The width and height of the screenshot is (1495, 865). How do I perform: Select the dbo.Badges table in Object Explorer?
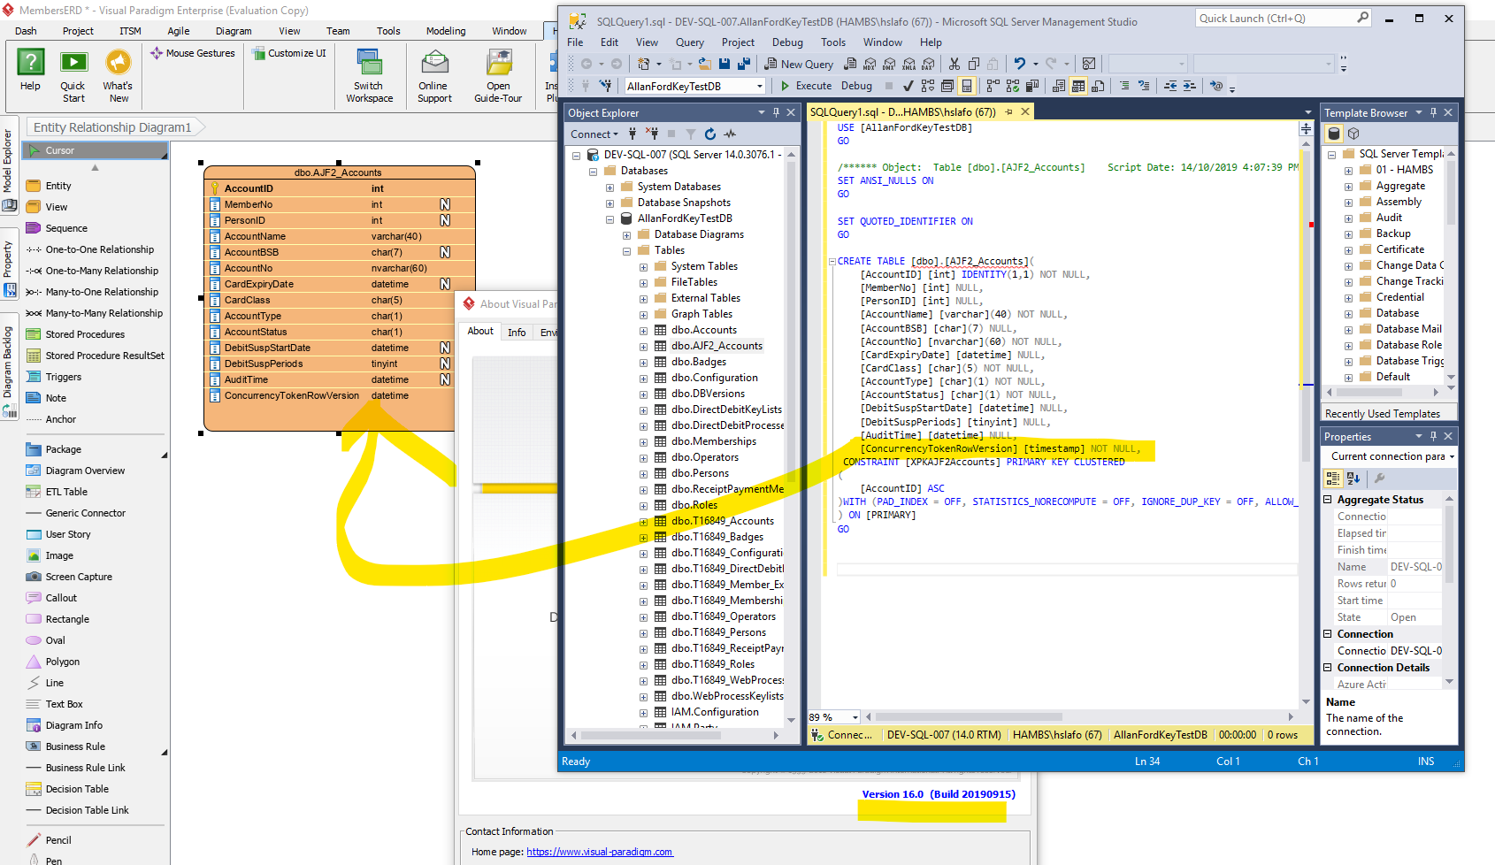coord(699,362)
